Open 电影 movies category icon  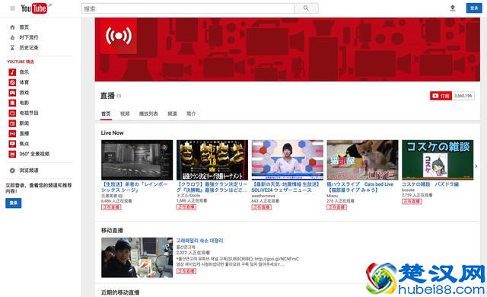click(x=12, y=103)
